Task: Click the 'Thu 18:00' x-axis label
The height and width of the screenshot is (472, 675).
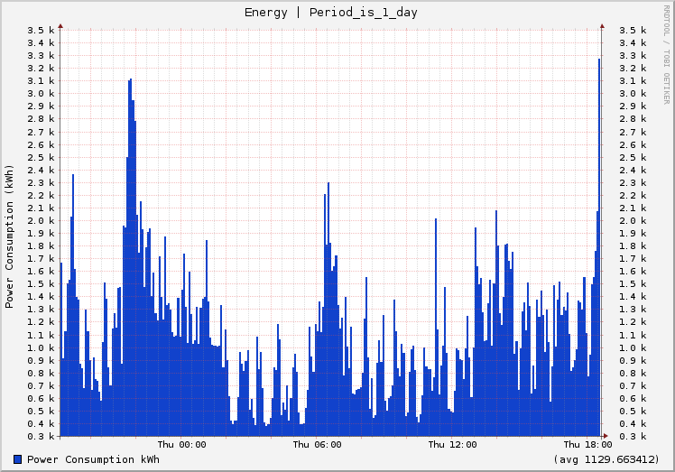Action: (587, 444)
